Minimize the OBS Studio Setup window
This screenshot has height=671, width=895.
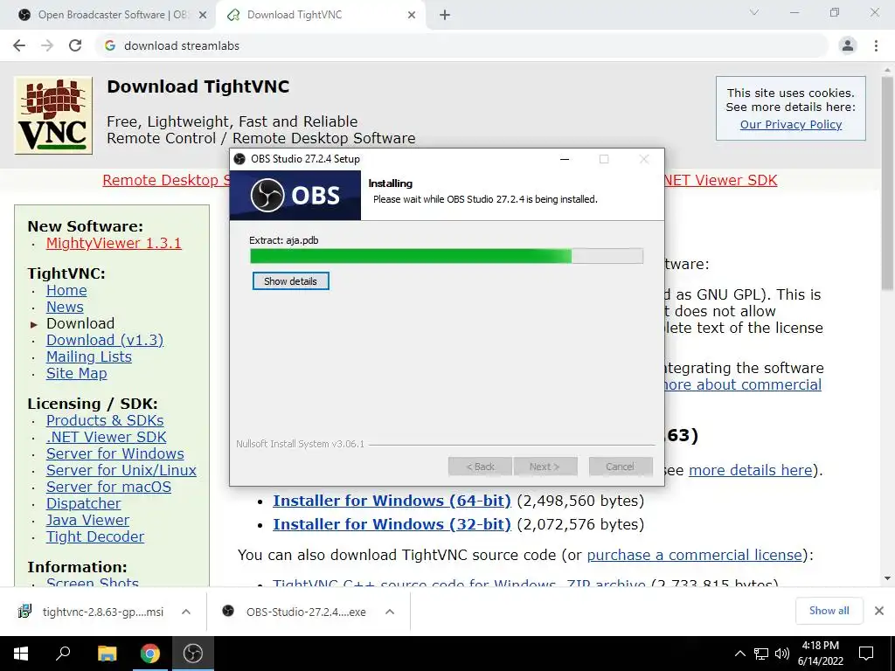coord(565,159)
